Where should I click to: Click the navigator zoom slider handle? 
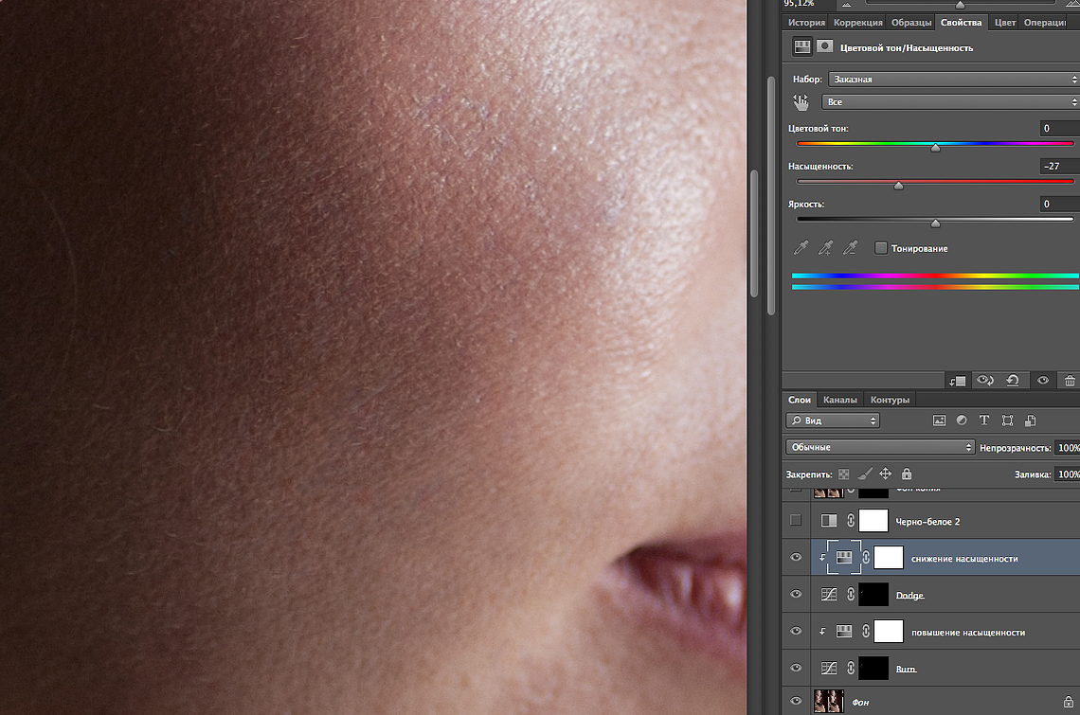pos(960,5)
